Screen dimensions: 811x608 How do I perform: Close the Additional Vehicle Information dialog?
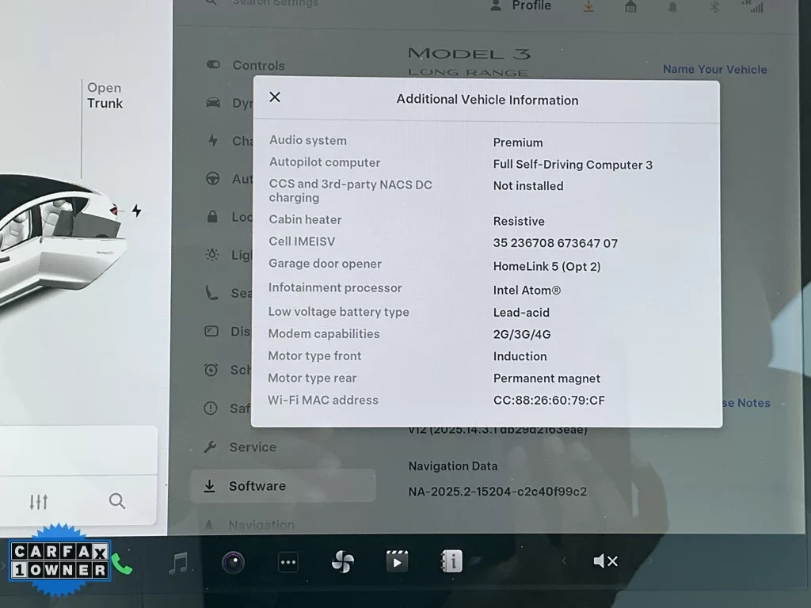coord(275,97)
